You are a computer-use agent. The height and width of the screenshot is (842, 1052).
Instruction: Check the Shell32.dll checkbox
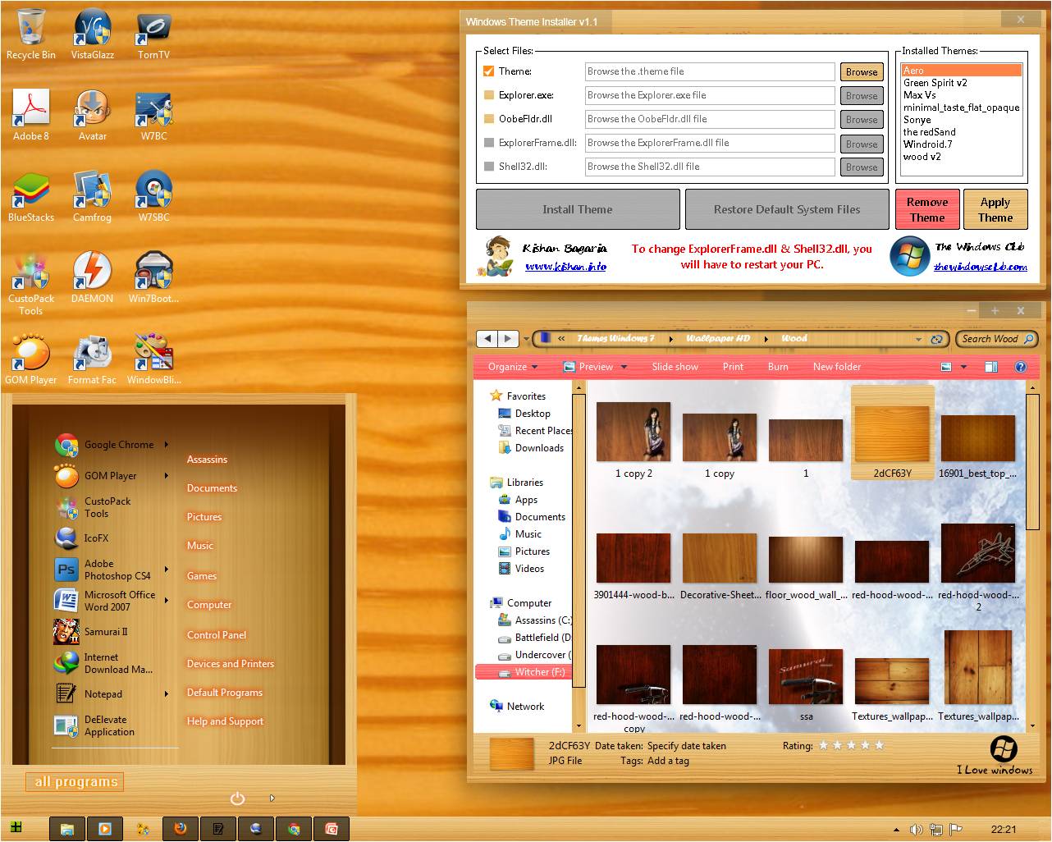tap(489, 167)
